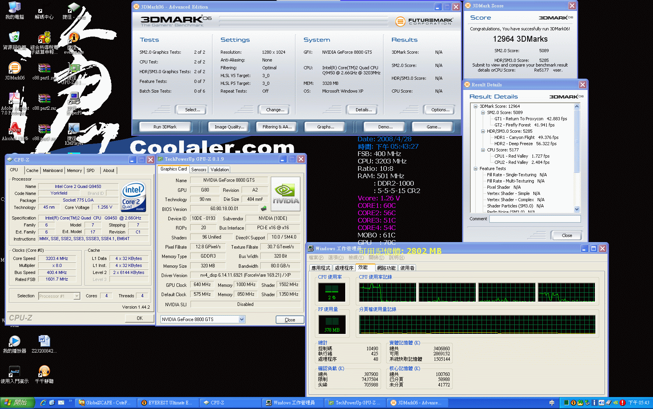Open the 檔案(F) menu in Task Manager
The image size is (653, 409).
316,258
